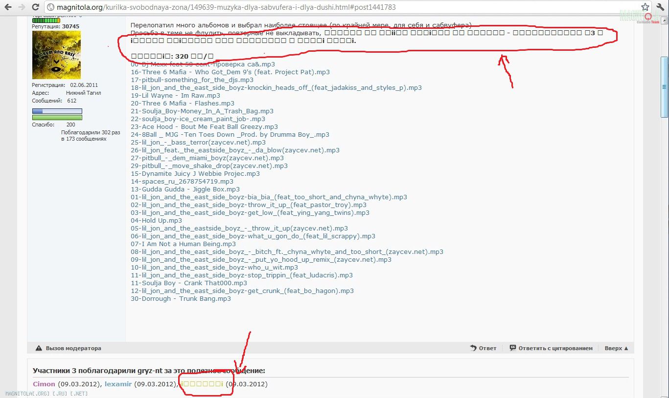
Task: Click the blue user progress bar
Action: [x=57, y=111]
